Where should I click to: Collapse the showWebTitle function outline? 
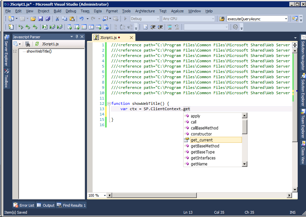click(x=109, y=104)
